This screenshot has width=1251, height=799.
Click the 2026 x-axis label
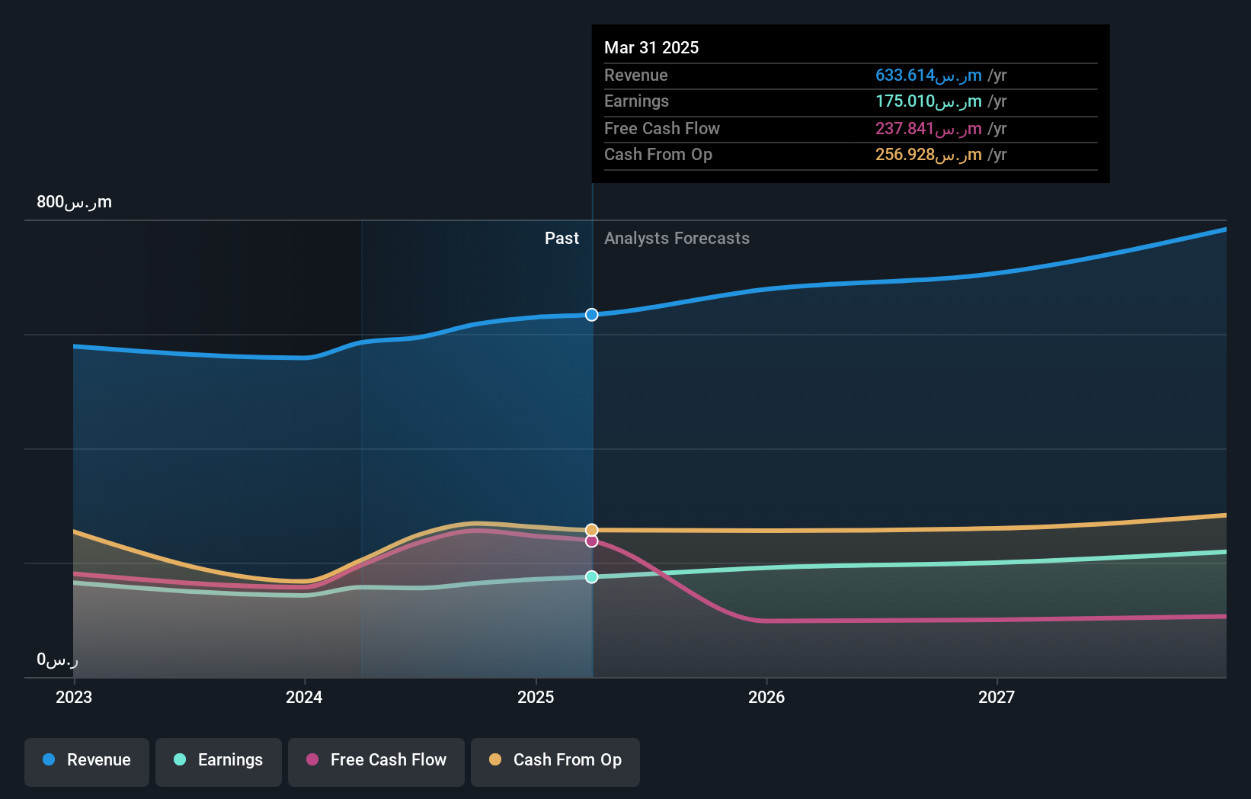coord(766,697)
